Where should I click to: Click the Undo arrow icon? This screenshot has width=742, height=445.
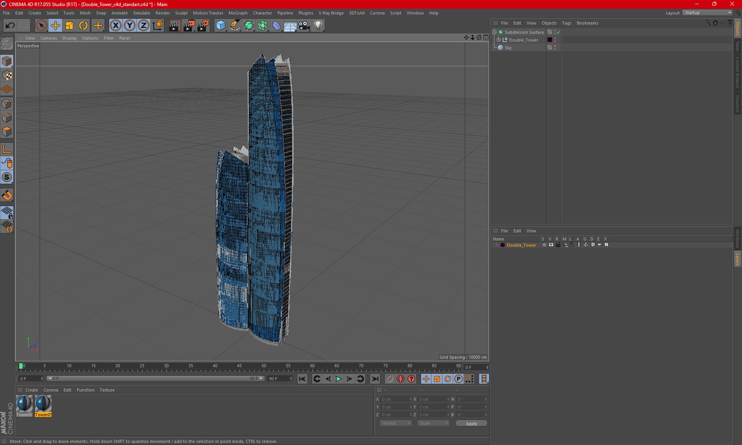click(10, 26)
